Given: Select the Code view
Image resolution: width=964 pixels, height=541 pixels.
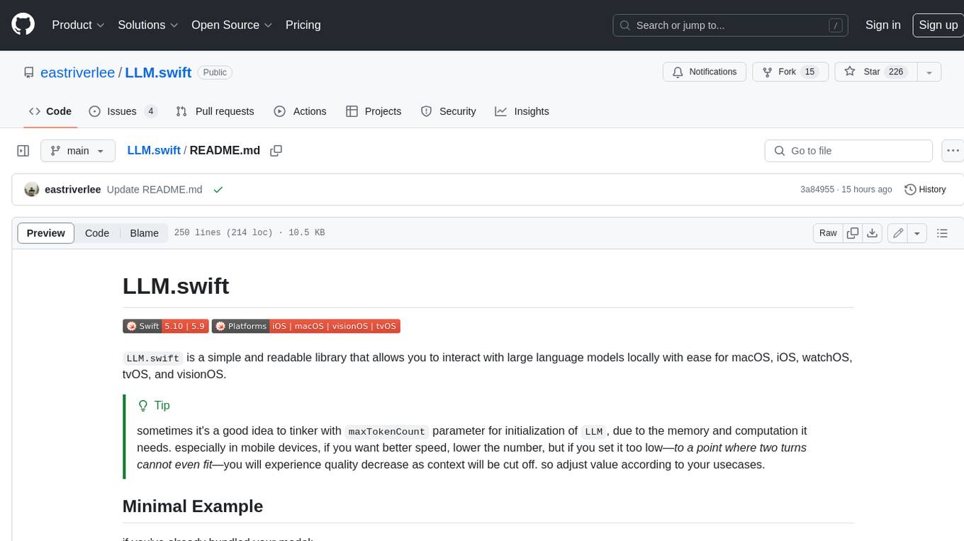Looking at the screenshot, I should [97, 233].
